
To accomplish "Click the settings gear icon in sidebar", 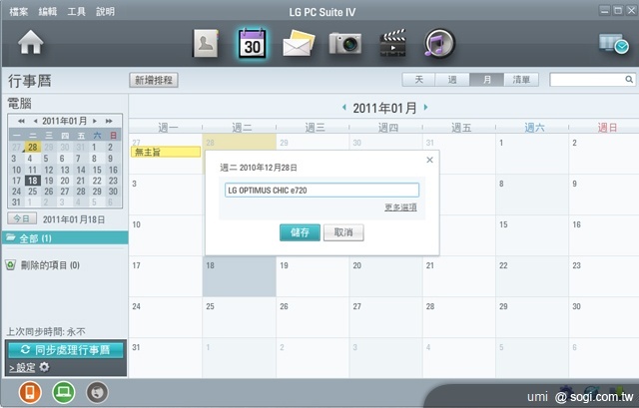I will point(44,367).
